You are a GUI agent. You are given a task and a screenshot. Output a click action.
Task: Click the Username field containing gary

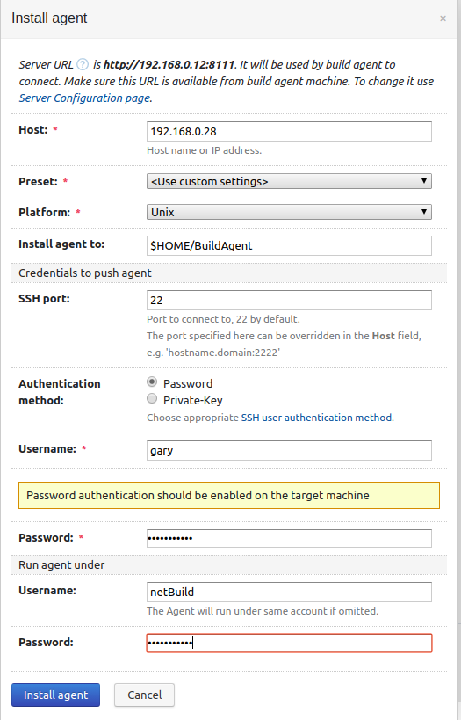[x=289, y=450]
